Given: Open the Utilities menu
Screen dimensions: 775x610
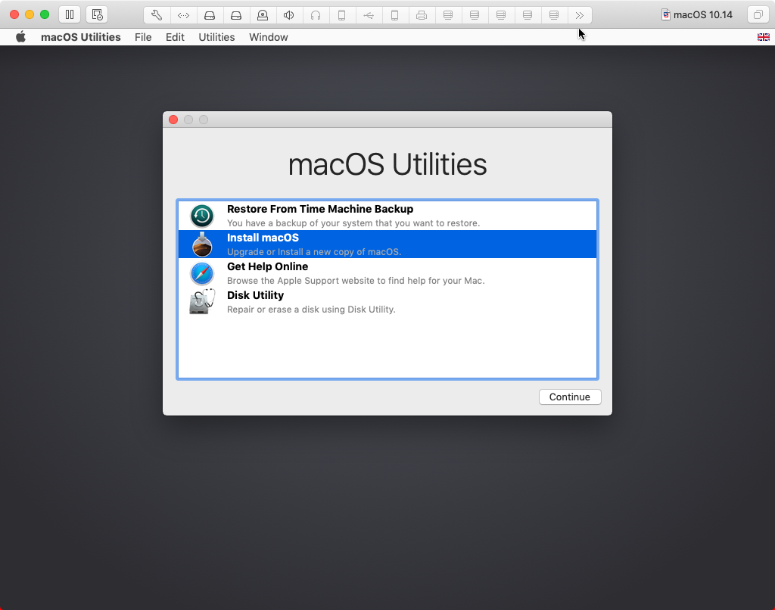Looking at the screenshot, I should (x=216, y=36).
